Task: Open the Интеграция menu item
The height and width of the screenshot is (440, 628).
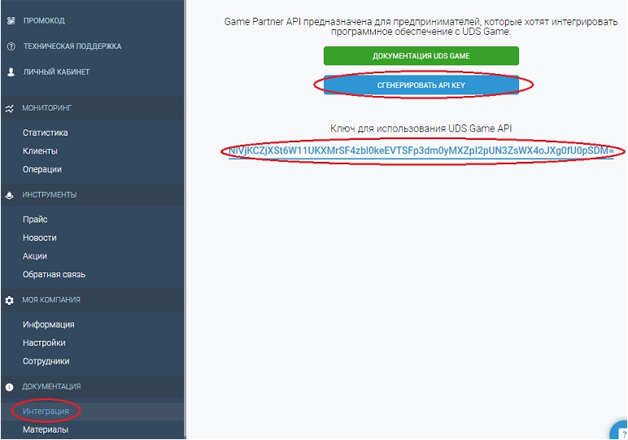Action: pos(46,412)
